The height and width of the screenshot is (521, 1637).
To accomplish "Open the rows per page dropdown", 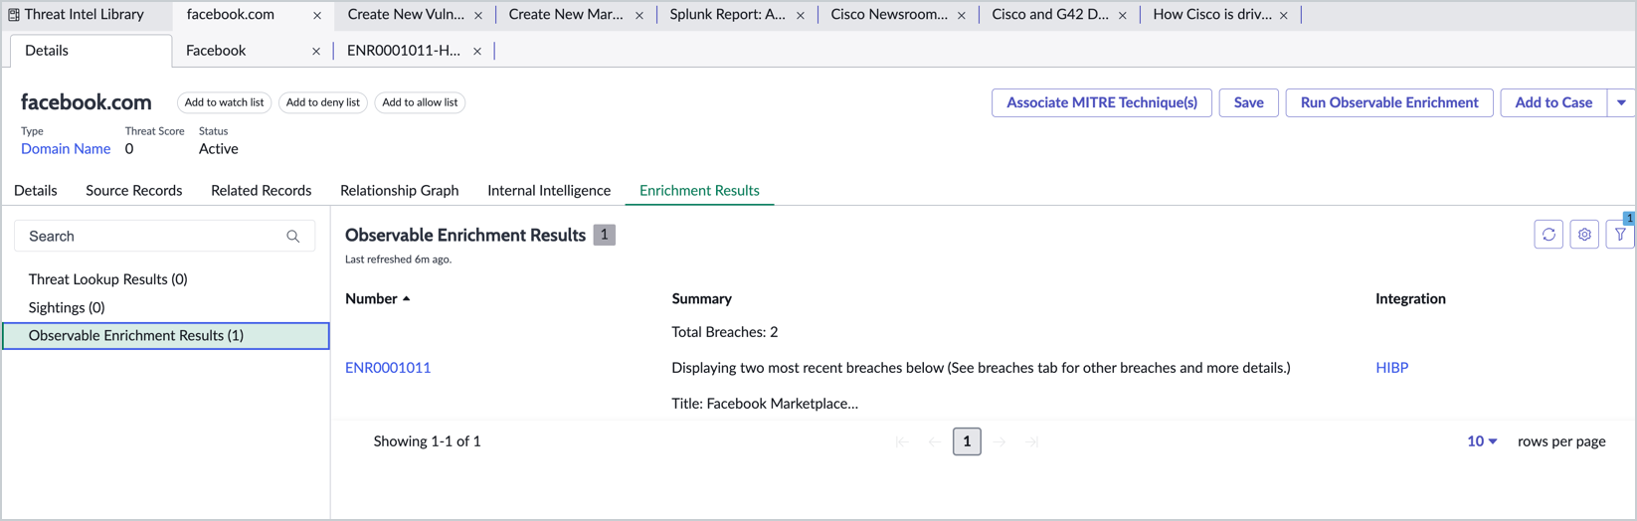I will [1482, 441].
